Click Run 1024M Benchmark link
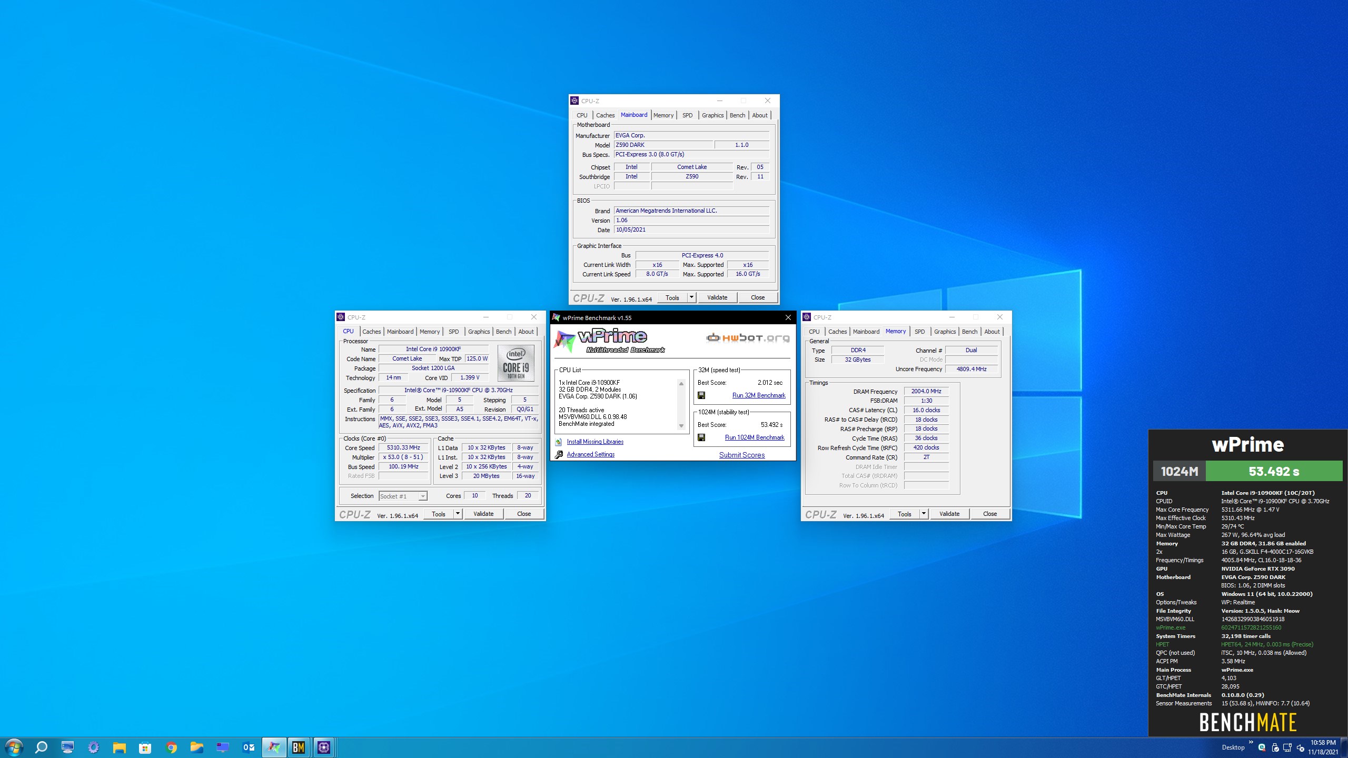Viewport: 1348px width, 758px height. (754, 437)
